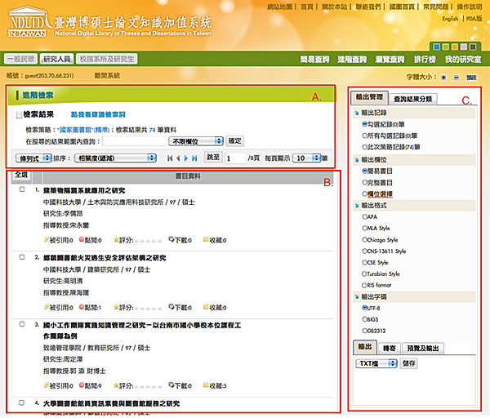Increase font size with the plus icon
Image resolution: width=490 pixels, height=418 pixels.
click(x=443, y=77)
